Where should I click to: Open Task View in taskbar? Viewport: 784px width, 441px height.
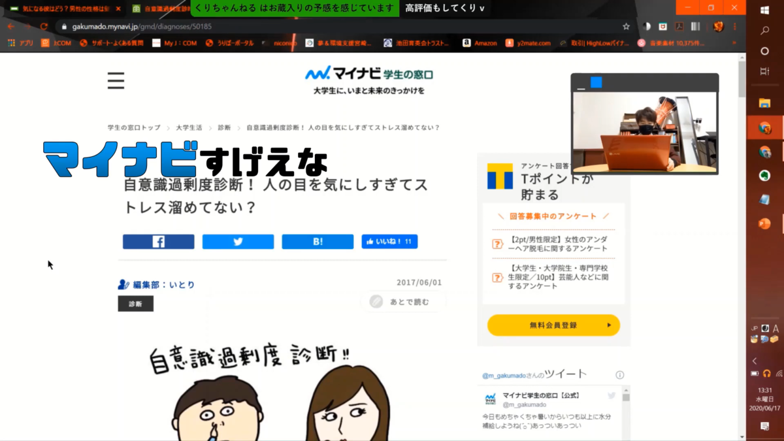[764, 71]
